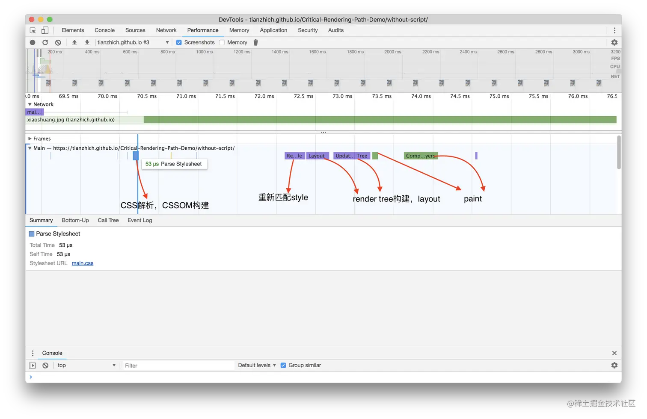Select the Event Log tab

[x=139, y=221]
